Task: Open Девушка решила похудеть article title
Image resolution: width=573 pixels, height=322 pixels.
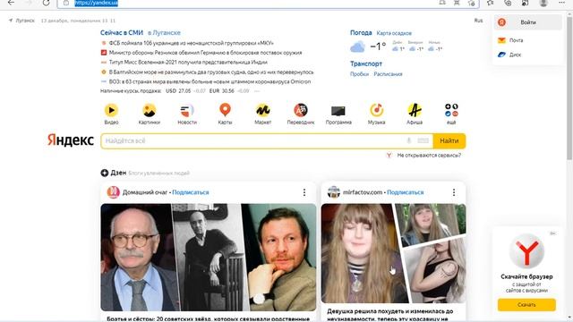Action: tap(390, 315)
